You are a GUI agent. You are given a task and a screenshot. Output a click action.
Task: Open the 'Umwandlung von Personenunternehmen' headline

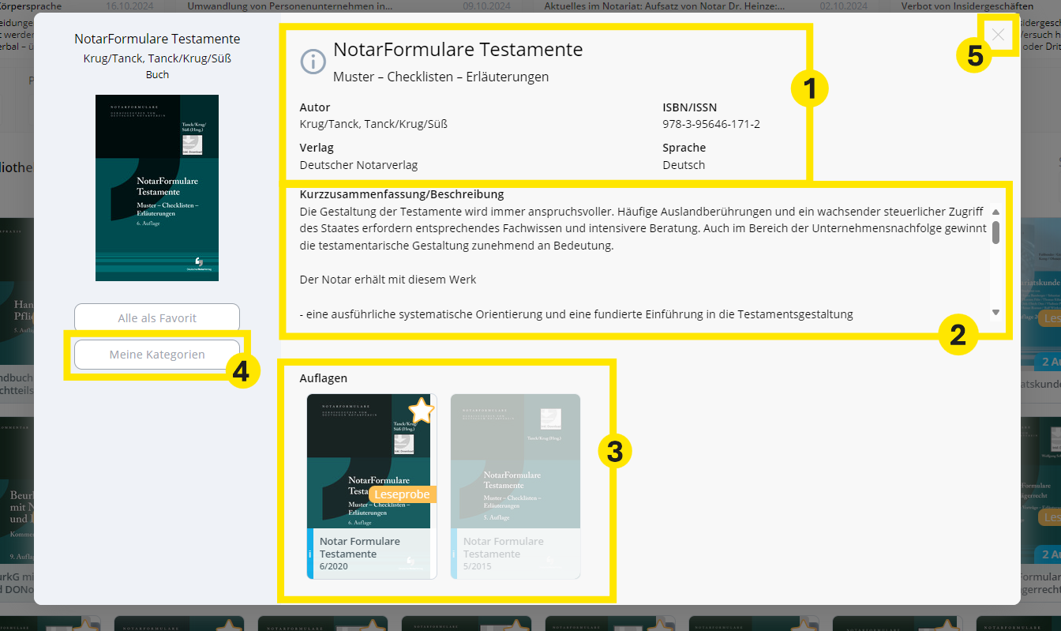click(x=290, y=6)
